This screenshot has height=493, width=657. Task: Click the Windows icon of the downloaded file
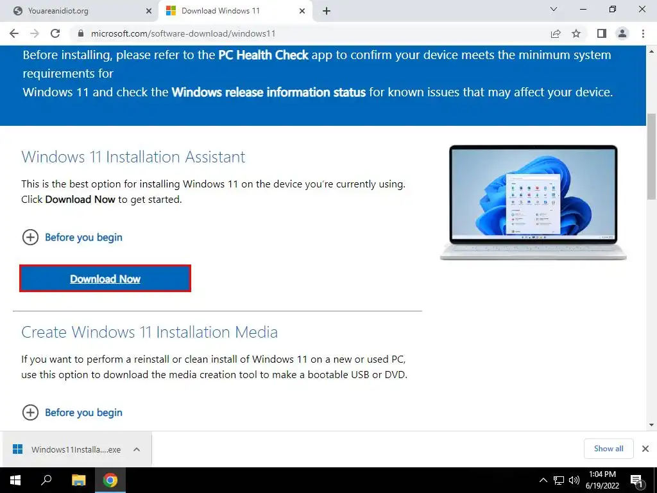[x=17, y=449]
